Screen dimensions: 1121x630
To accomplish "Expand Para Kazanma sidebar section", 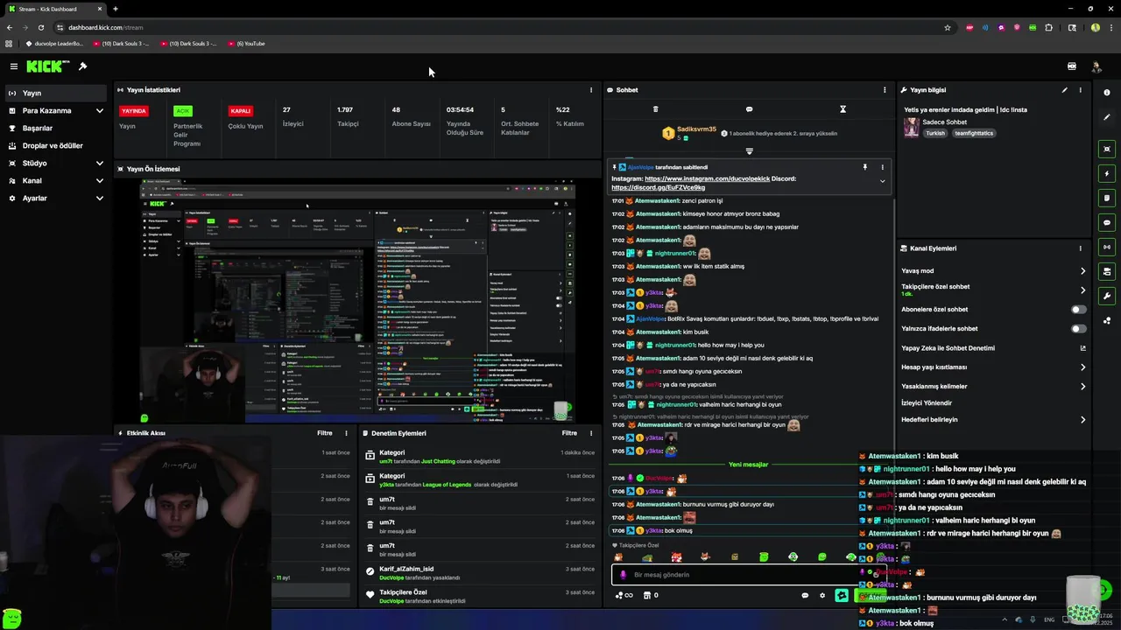I will [x=57, y=111].
